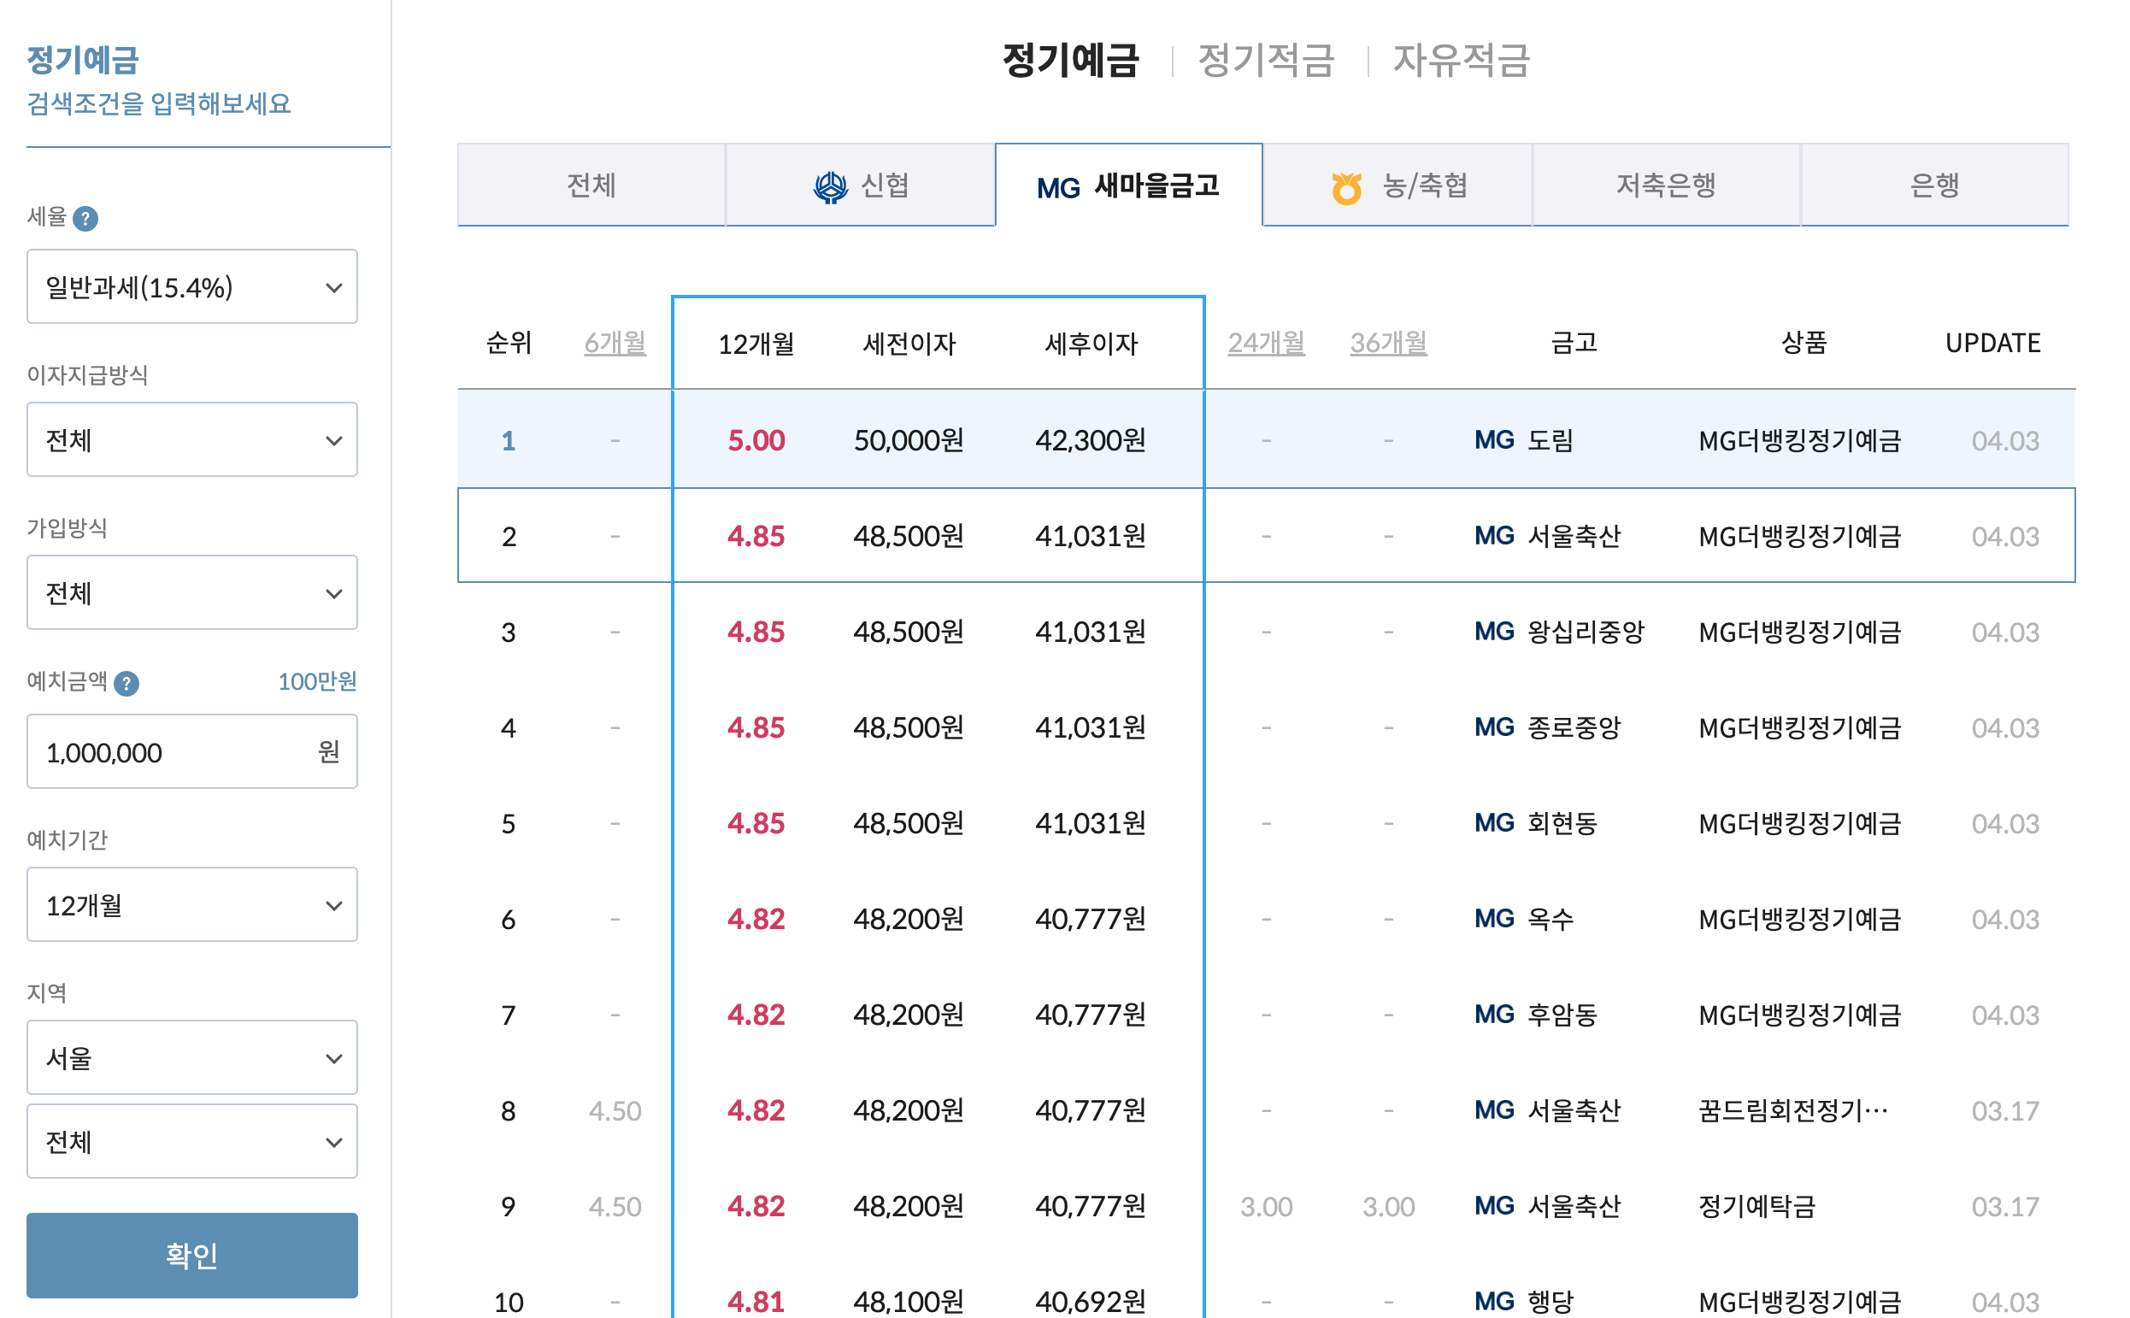Click the 정기예탁금 product name
Viewport: 2130px width, 1318px height.
1757,1207
